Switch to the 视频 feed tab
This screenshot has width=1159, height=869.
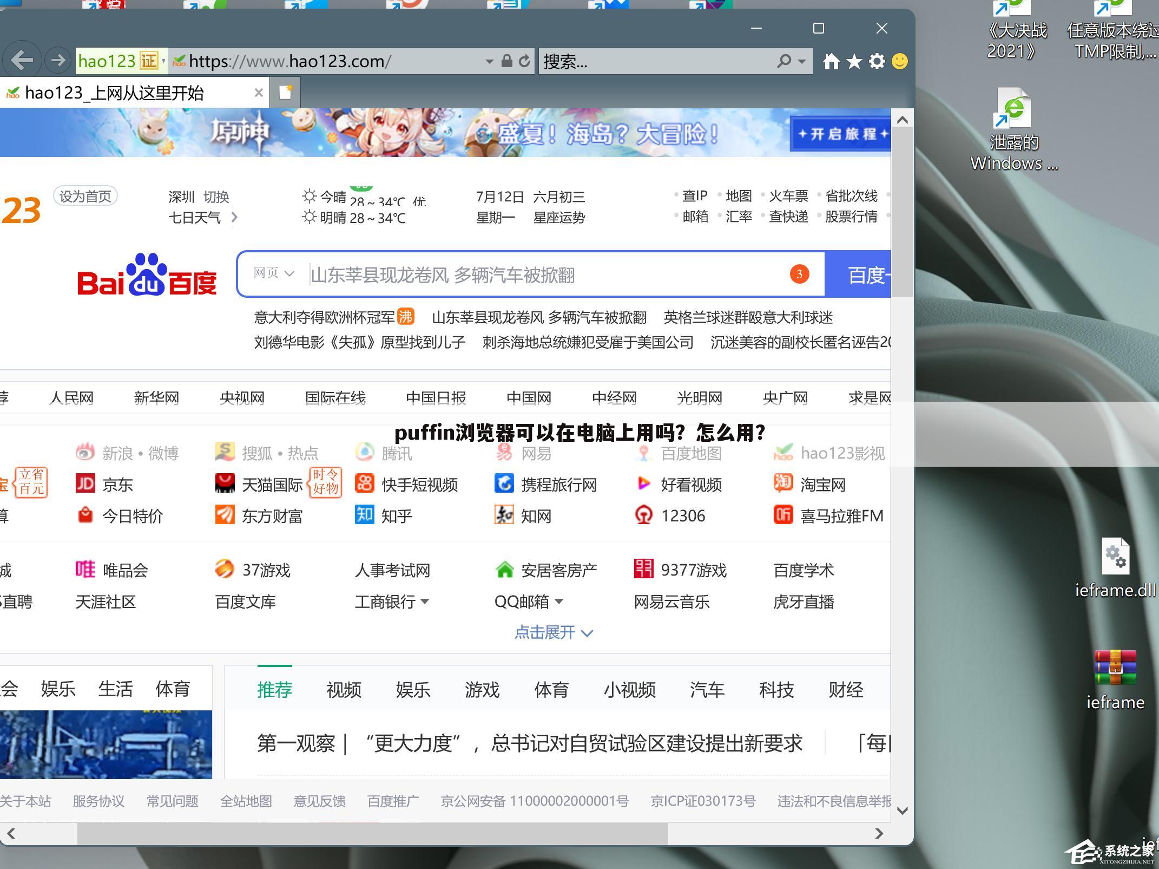[344, 689]
